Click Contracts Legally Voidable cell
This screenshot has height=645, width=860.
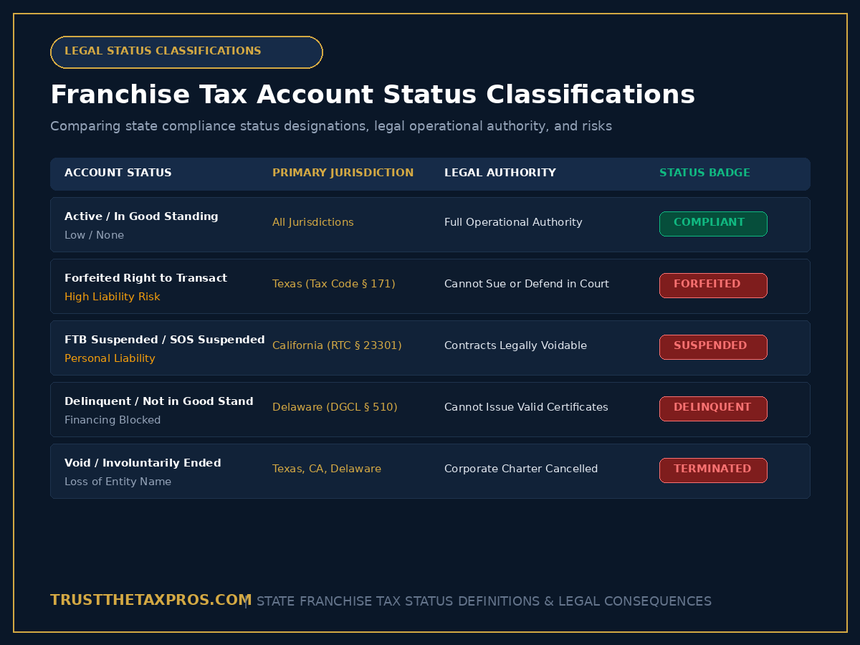[x=515, y=345]
